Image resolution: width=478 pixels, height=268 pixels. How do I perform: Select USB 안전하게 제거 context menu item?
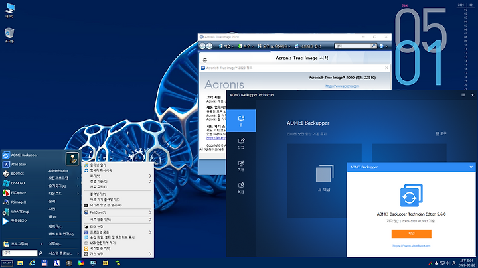pos(118,243)
